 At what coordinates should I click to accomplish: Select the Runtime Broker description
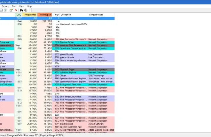coord(67,42)
